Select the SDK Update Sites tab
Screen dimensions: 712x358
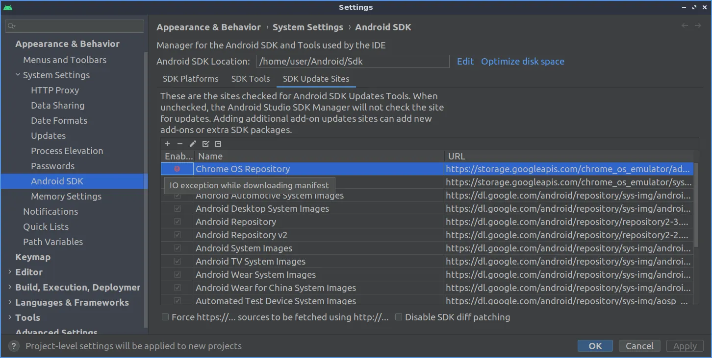(x=316, y=79)
